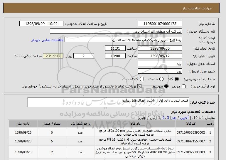Select the کالا/خدمت radio button

[142, 79]
